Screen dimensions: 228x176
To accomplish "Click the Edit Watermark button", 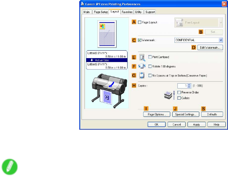I will tap(210, 48).
